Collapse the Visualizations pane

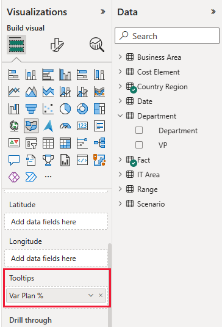click(x=103, y=12)
